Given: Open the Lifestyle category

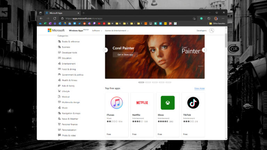Looking at the screenshot, I should (64, 91).
